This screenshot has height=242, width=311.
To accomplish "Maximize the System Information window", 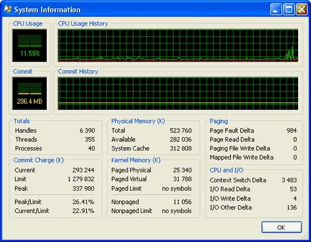I will coord(289,9).
